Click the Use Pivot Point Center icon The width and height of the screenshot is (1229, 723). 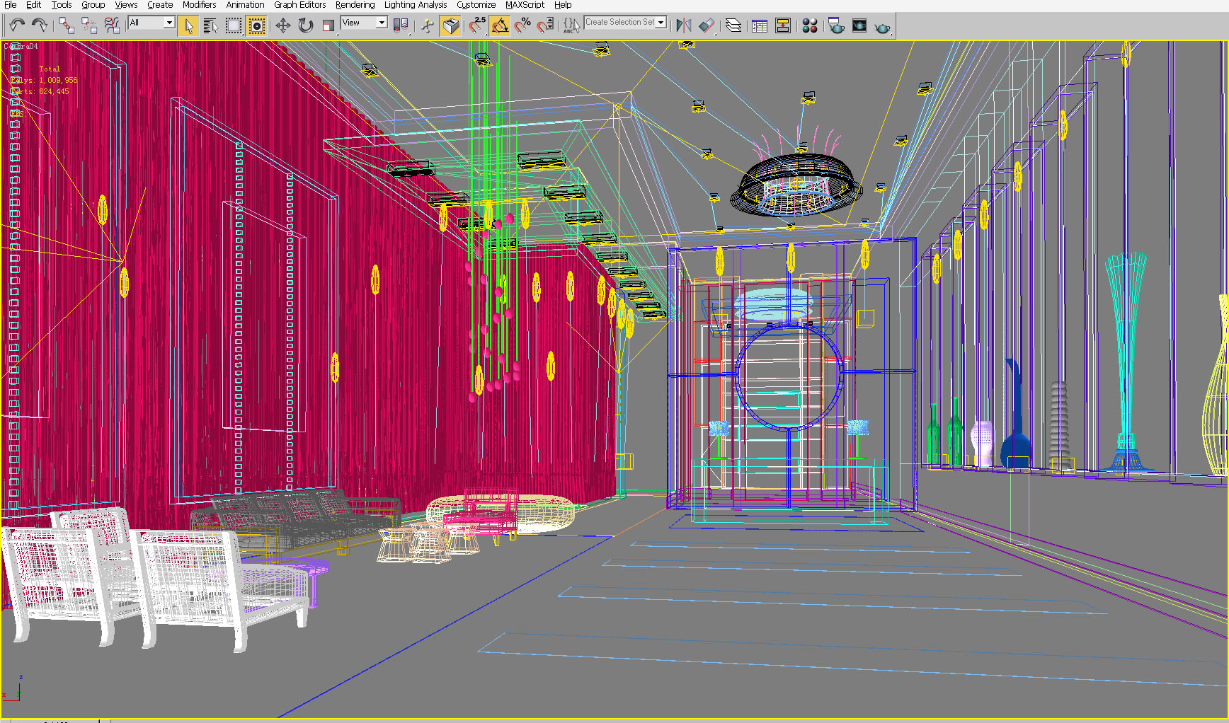[x=401, y=26]
